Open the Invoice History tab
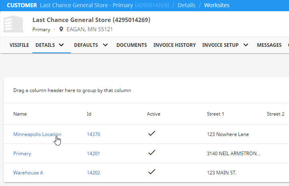This screenshot has height=186, width=289. (x=175, y=45)
